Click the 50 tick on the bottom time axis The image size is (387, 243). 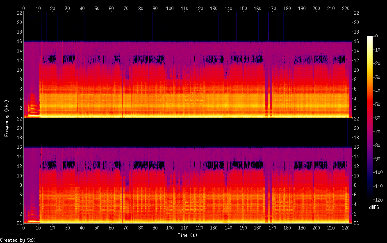pos(97,228)
